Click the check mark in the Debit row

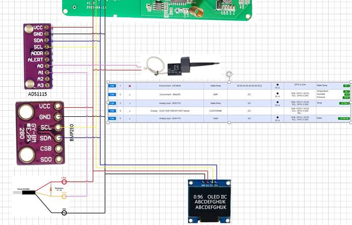130,118
